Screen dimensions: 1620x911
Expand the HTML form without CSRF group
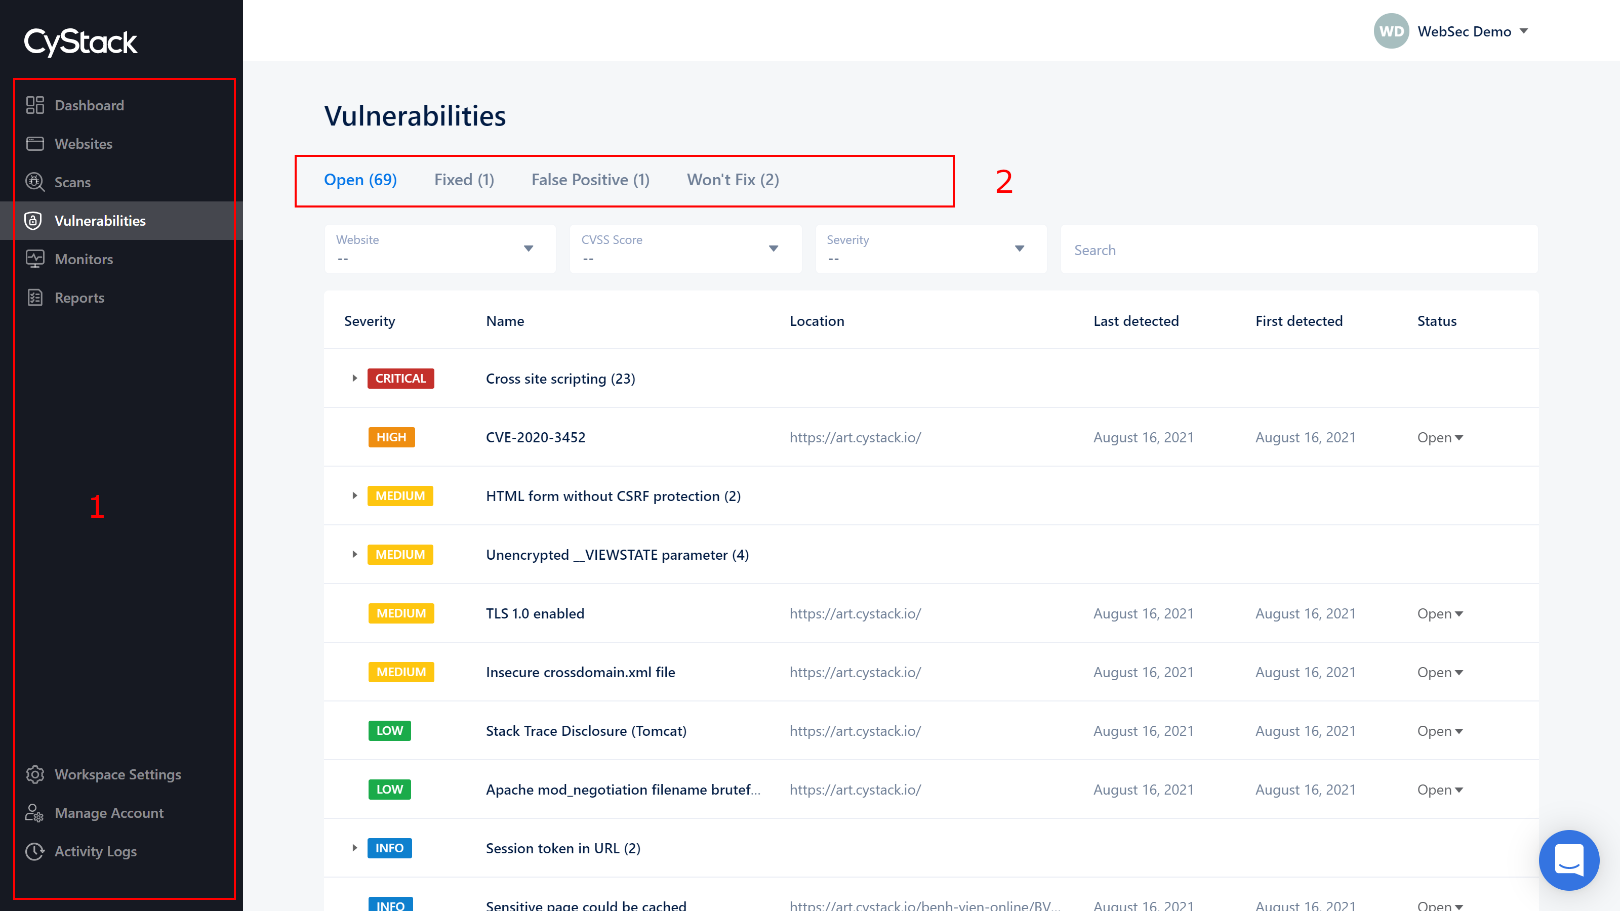tap(354, 495)
